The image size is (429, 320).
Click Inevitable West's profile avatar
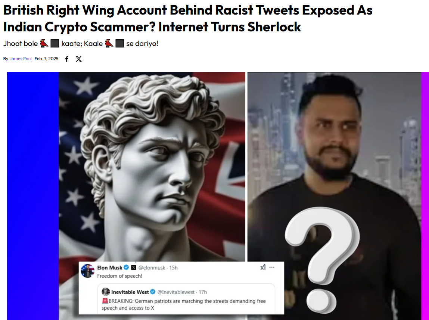106,292
